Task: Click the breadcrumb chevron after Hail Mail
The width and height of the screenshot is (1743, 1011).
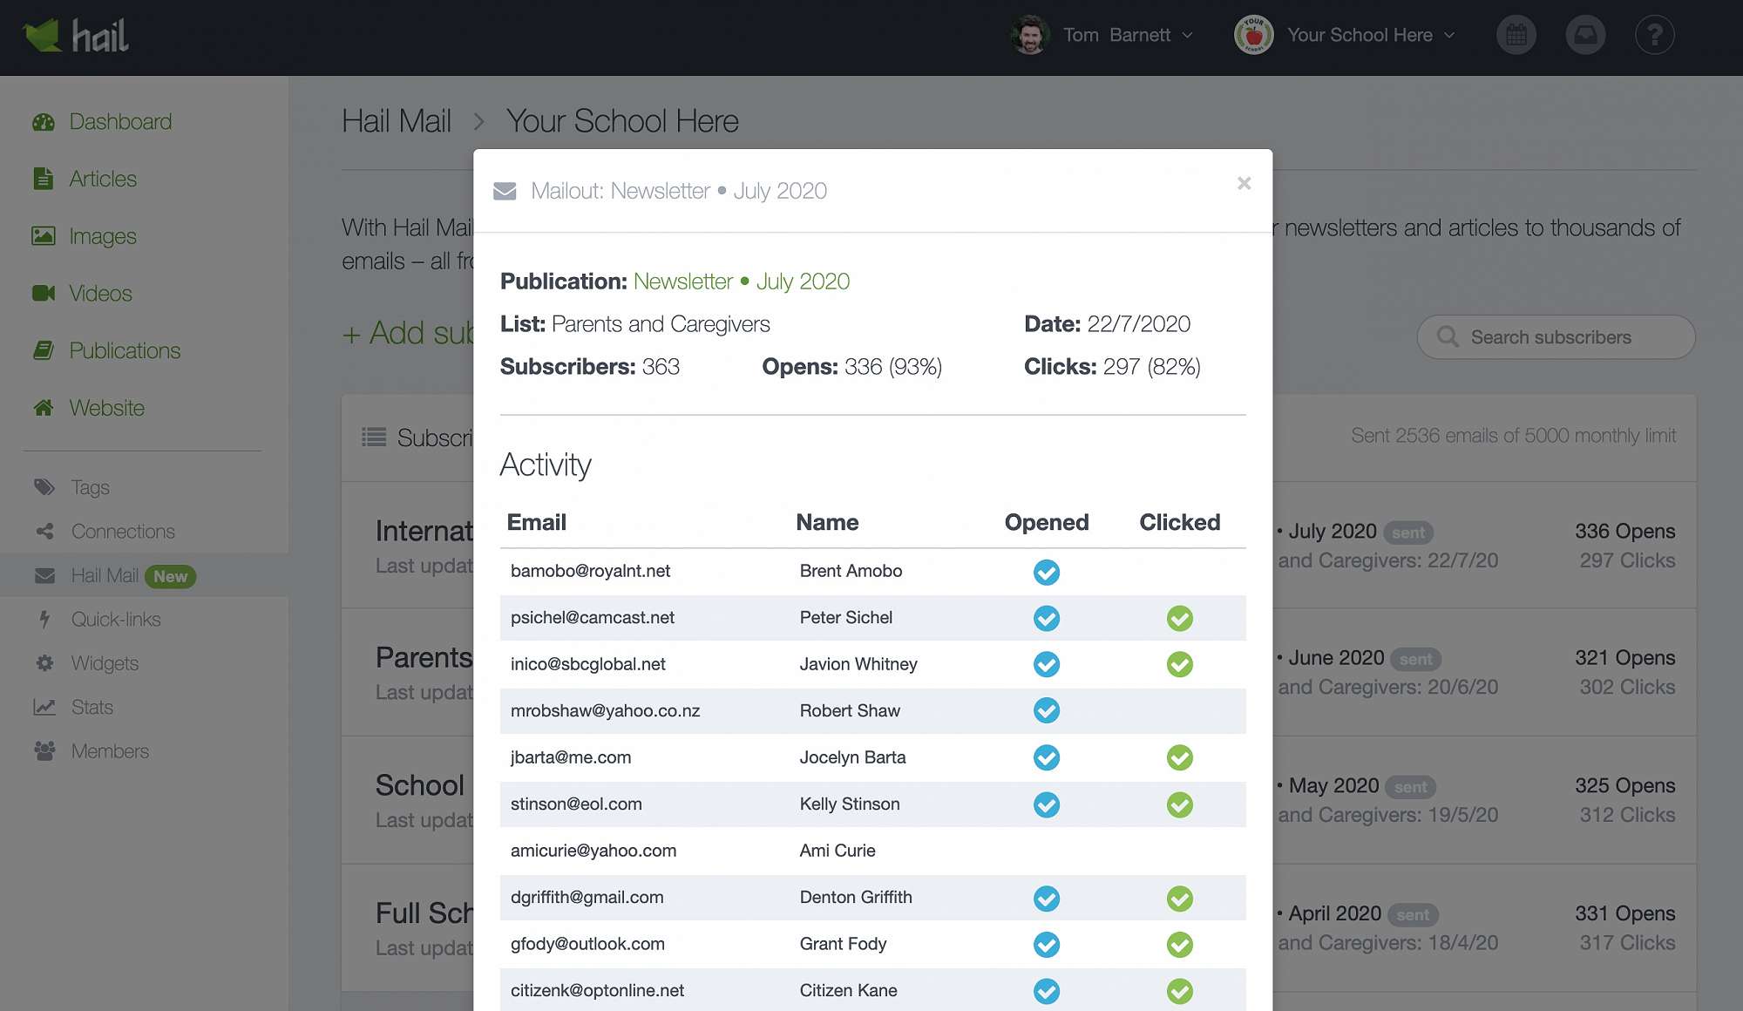Action: click(478, 121)
